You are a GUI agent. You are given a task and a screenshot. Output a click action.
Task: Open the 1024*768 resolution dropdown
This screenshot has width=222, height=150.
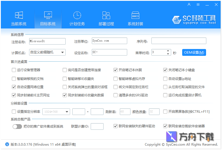[x=56, y=112]
